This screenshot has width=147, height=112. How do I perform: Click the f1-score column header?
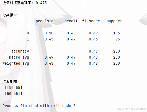click(x=91, y=21)
